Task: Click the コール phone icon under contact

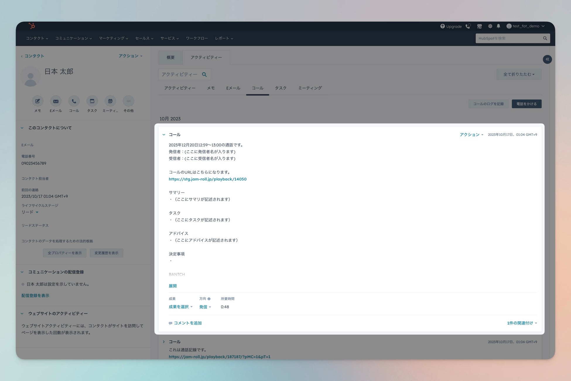Action: pos(74,101)
